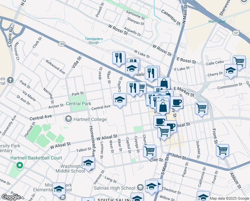Select the Tembladero Slough label
Screen dimensions: 250x201
[x=94, y=41]
